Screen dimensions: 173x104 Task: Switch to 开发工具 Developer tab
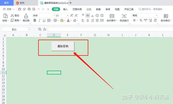(129, 9)
